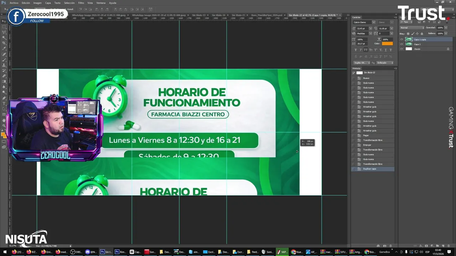Click the baseline shift field 29,17 pt

(362, 43)
